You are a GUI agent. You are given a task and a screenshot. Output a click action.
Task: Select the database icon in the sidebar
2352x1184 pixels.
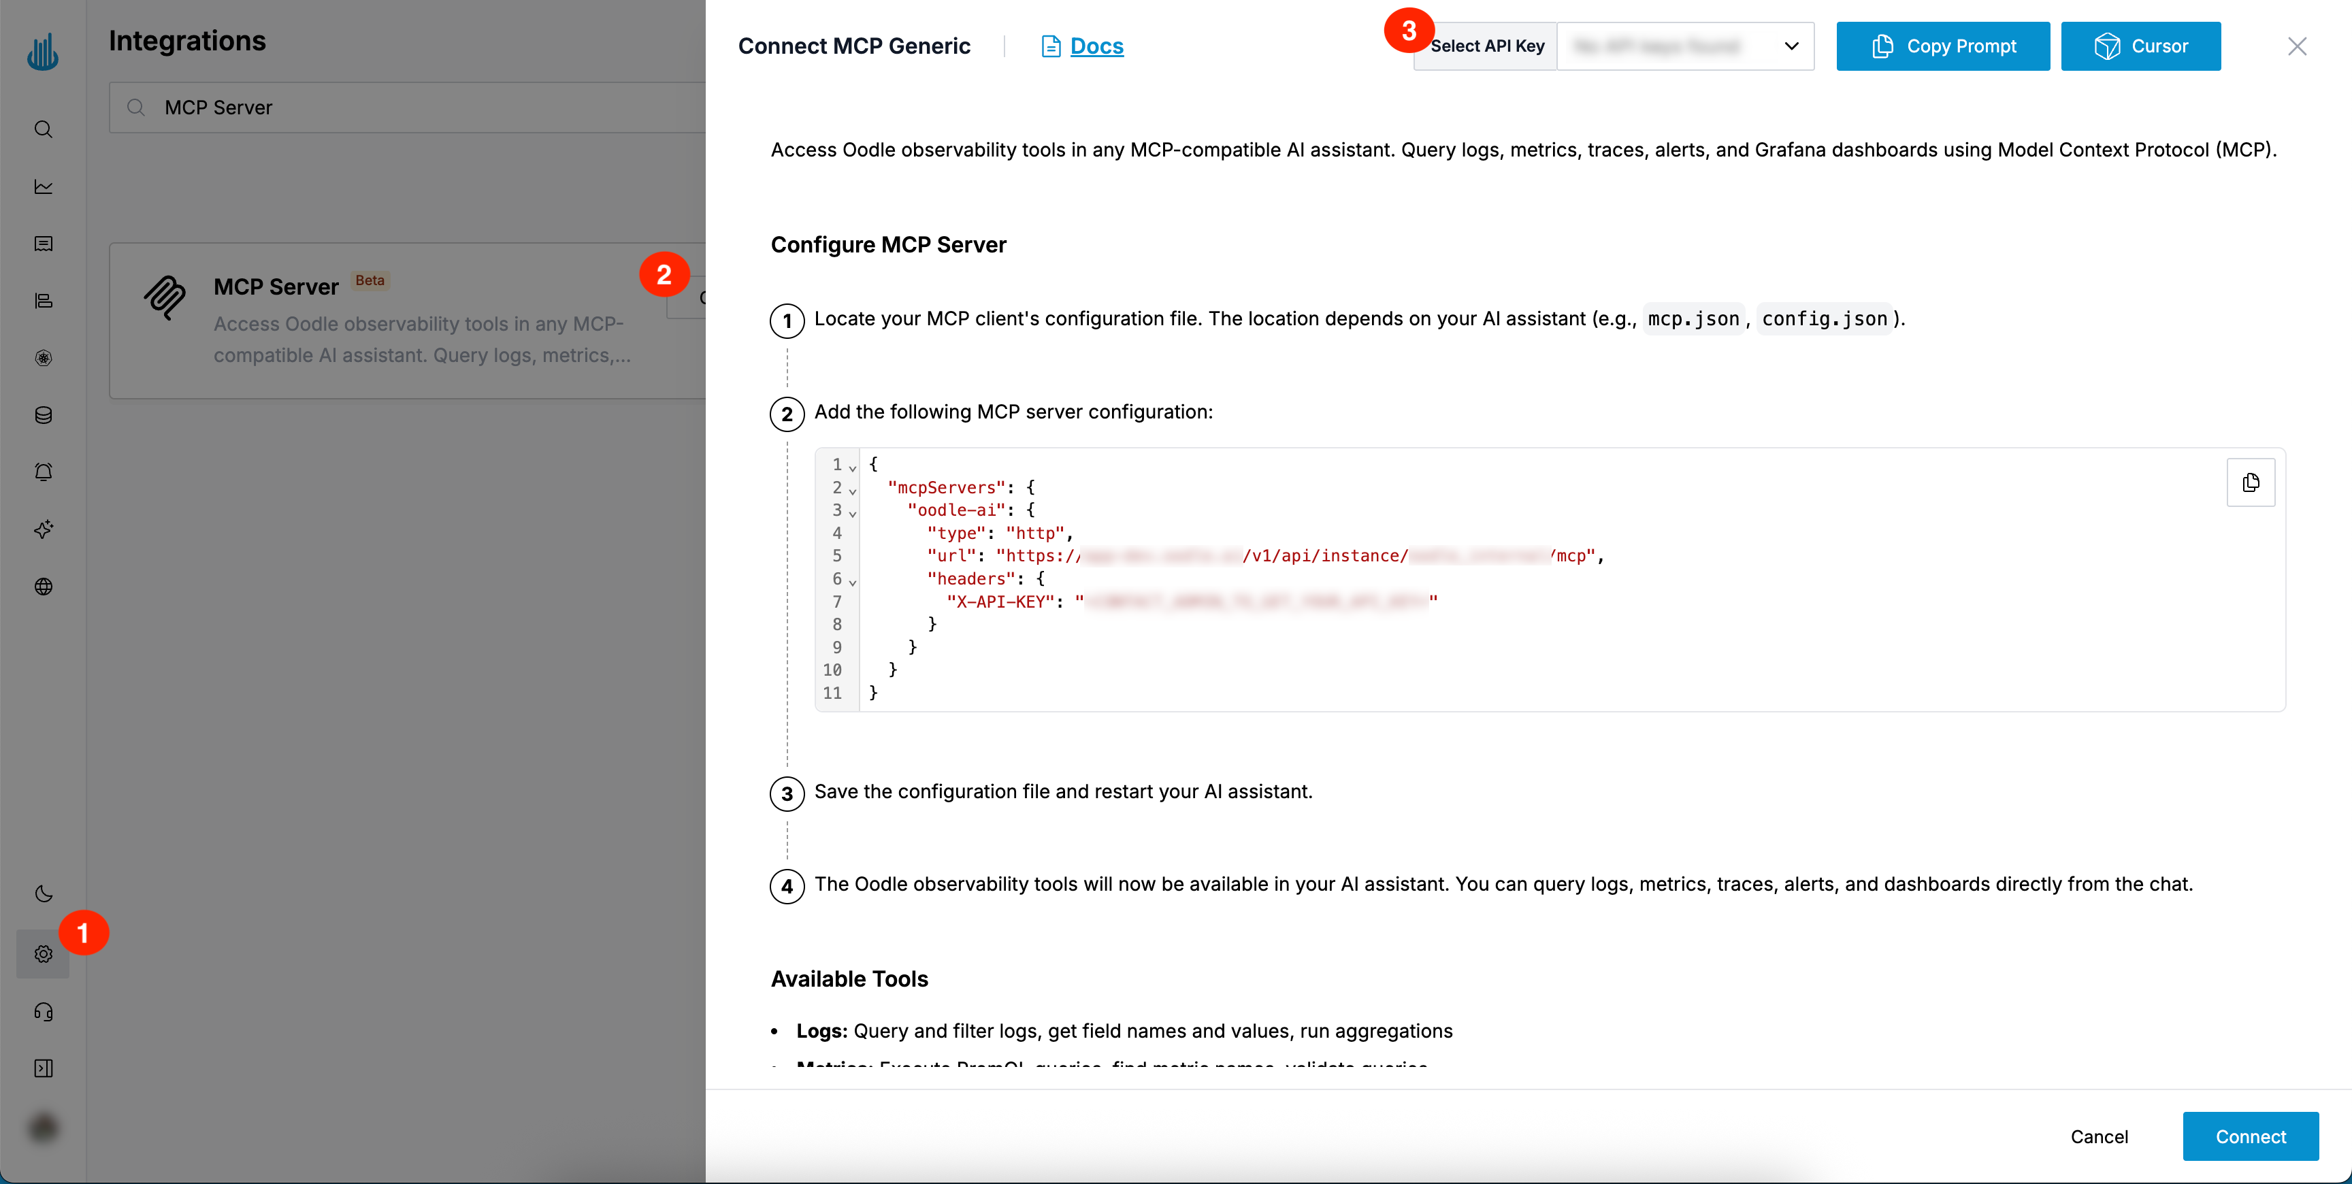point(43,415)
